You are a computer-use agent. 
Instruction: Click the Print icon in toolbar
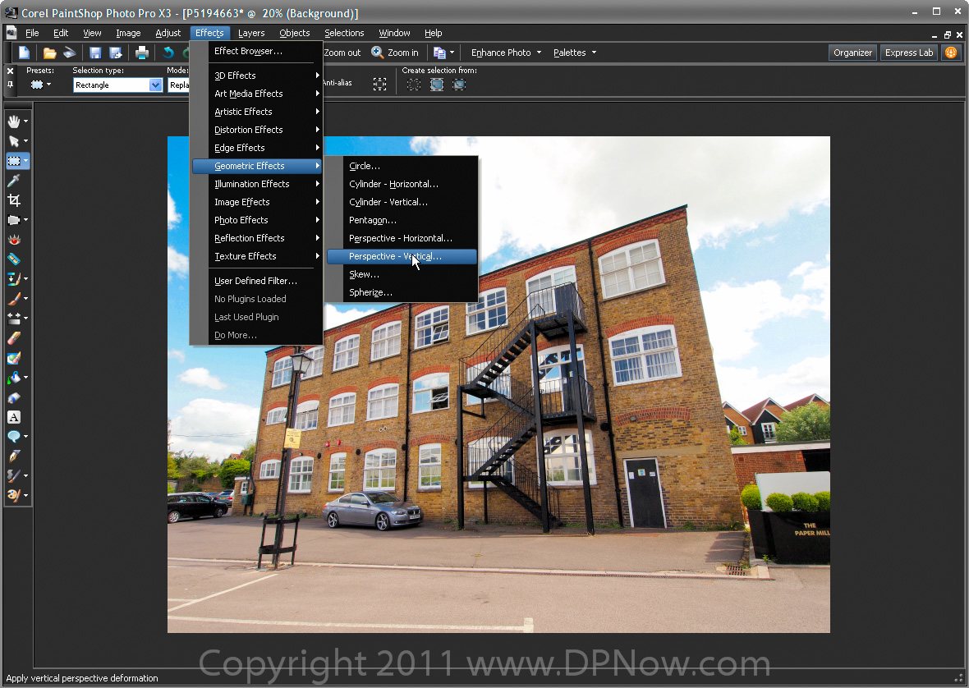(141, 53)
